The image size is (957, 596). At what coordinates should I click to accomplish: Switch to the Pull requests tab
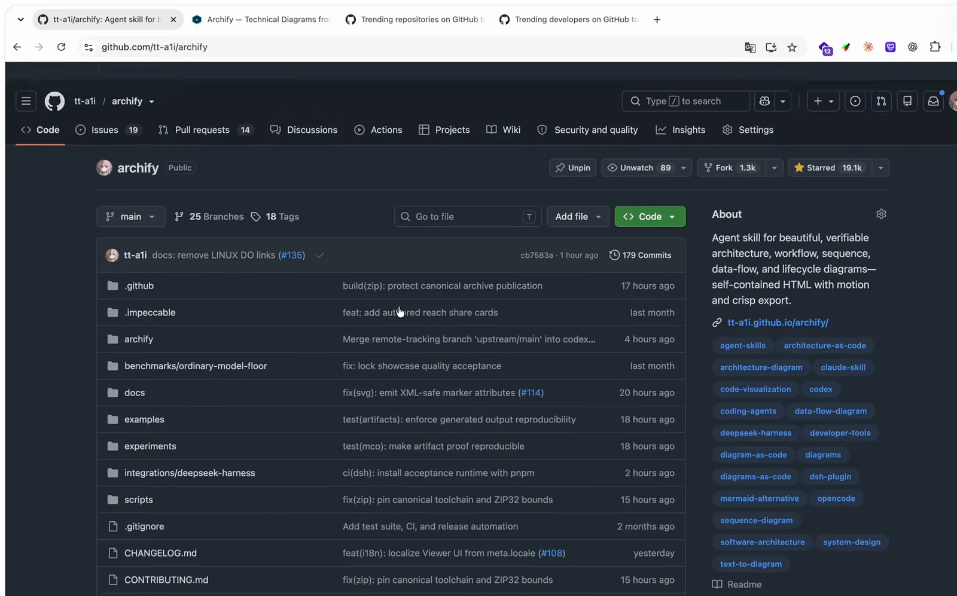[x=205, y=130]
